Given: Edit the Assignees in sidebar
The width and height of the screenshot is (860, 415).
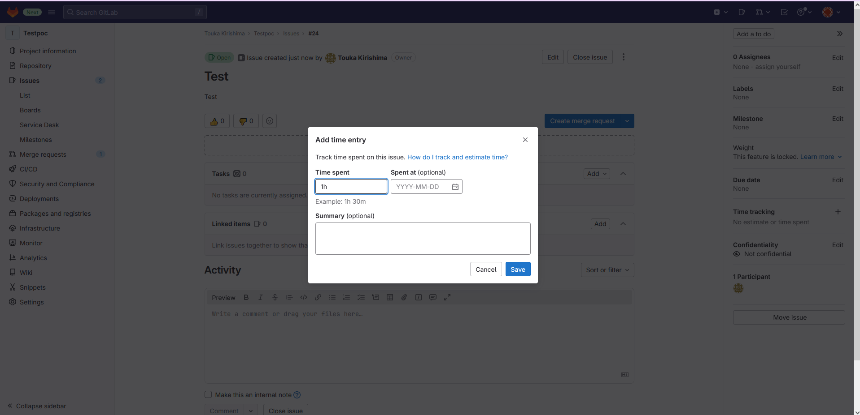Looking at the screenshot, I should [838, 58].
